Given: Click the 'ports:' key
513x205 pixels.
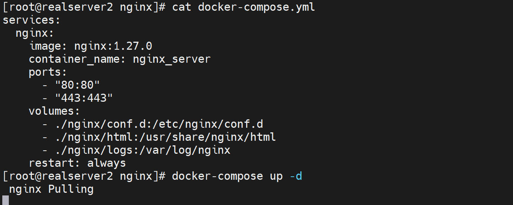Looking at the screenshot, I should coord(48,72).
